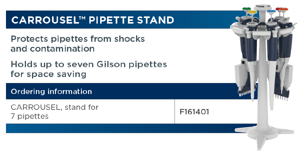304x154 pixels.
Task: Click the orange pipette push-button cap
Action: click(284, 9)
